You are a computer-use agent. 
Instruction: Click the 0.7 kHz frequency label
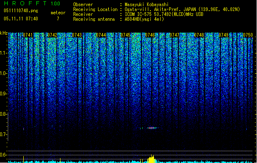(3, 134)
